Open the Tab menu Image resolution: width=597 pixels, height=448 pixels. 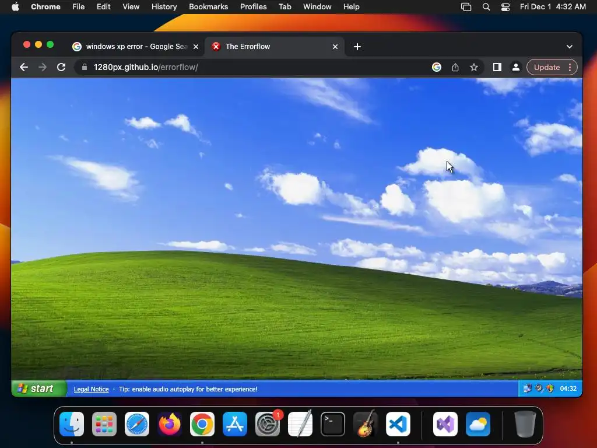click(x=285, y=6)
